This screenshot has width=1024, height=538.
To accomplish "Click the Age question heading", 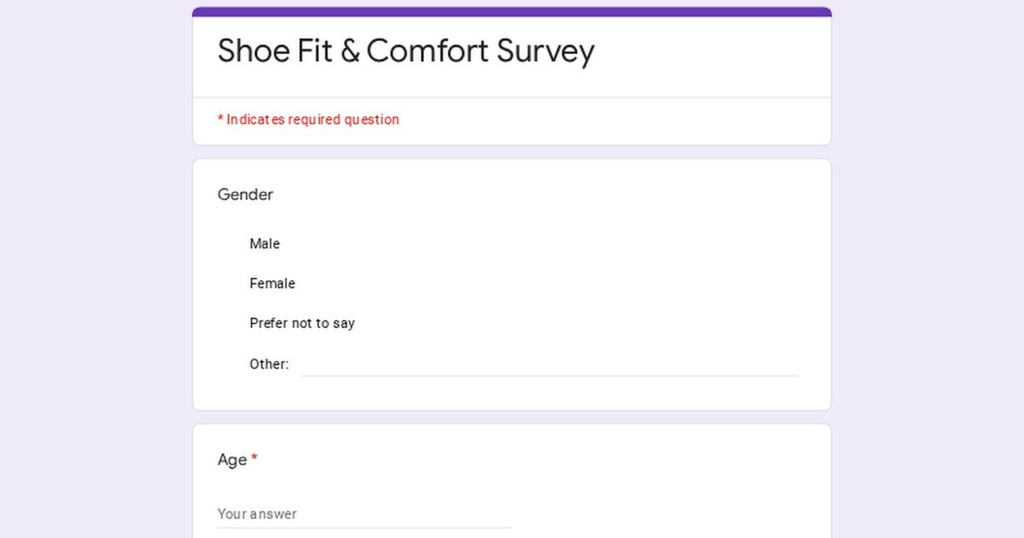I will pyautogui.click(x=232, y=460).
